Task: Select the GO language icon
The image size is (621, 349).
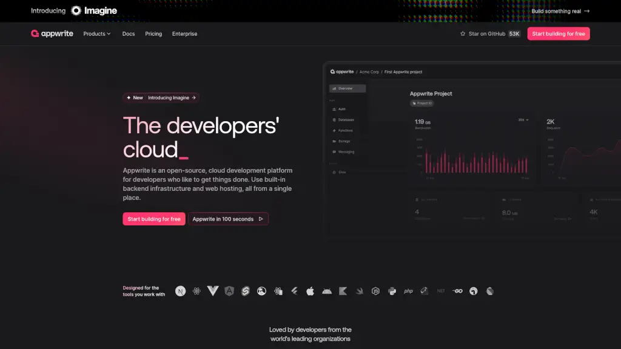Action: (x=457, y=291)
